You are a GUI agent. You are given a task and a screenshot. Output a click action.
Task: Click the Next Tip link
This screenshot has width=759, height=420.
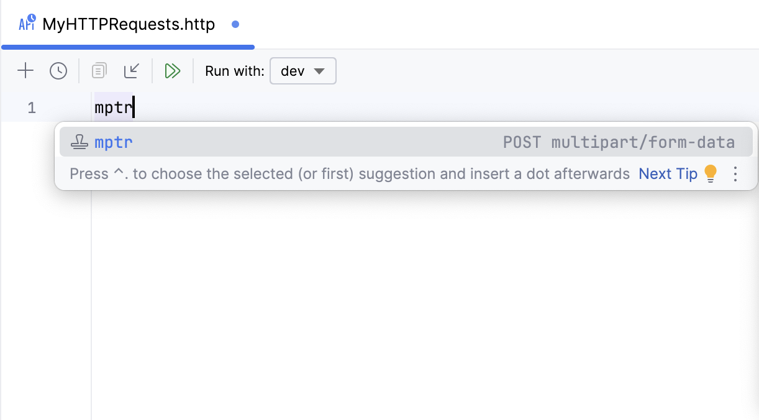[668, 174]
